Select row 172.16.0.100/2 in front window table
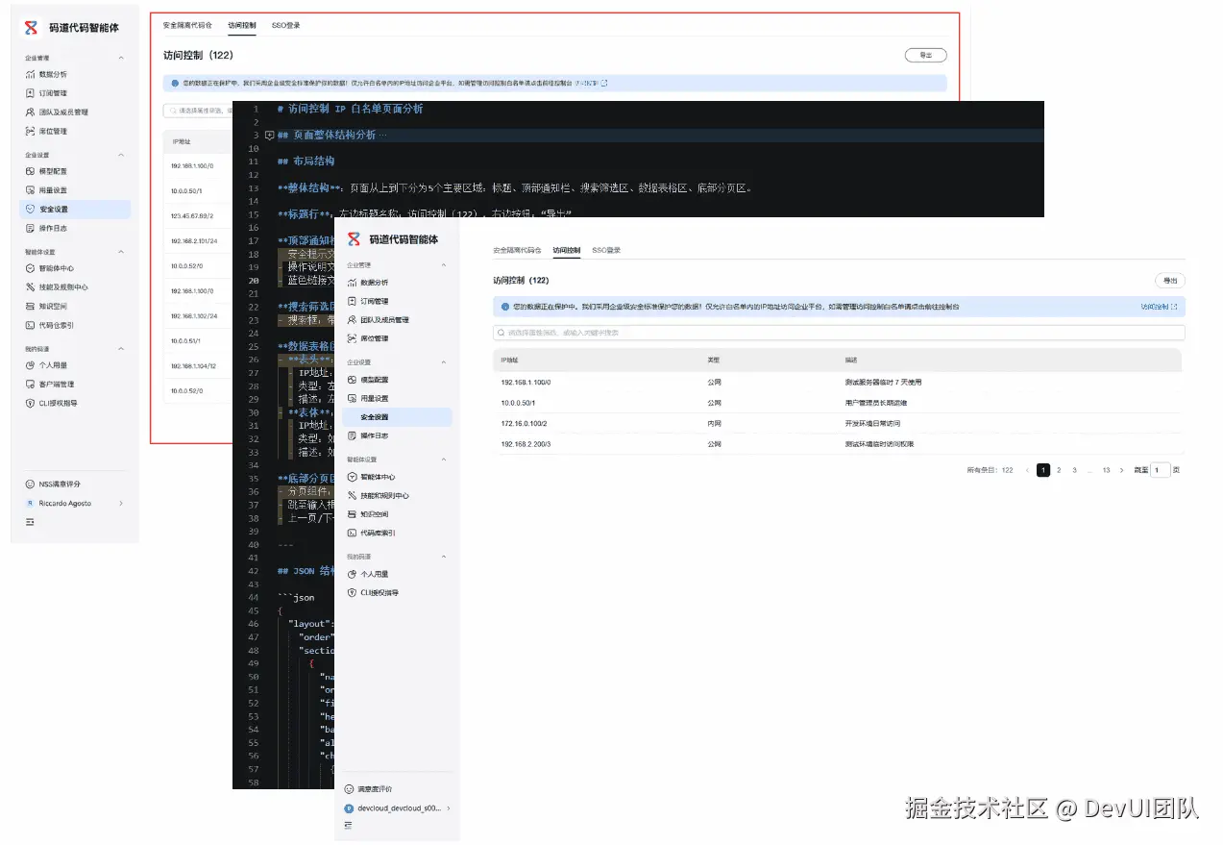This screenshot has height=845, width=1223. pos(839,423)
